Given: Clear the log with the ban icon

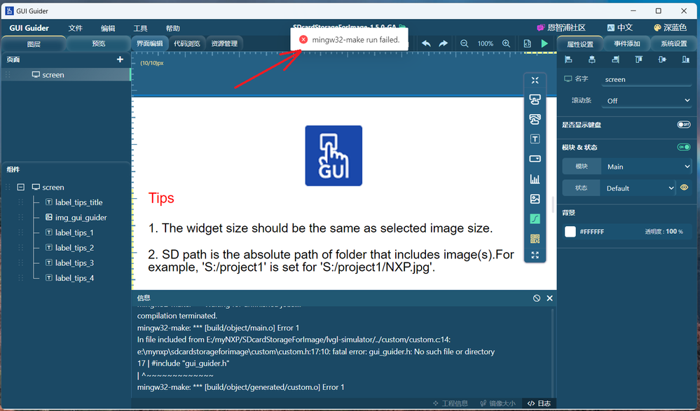Looking at the screenshot, I should [537, 298].
